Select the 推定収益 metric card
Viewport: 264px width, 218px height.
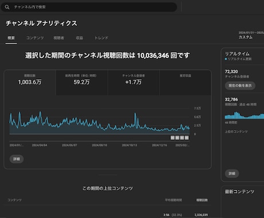tap(185, 83)
